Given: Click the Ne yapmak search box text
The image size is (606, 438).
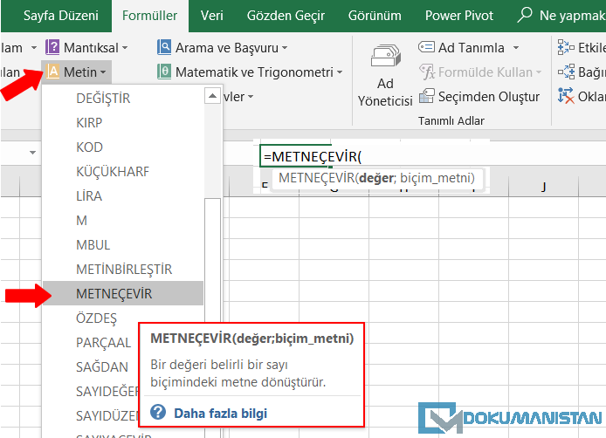Looking at the screenshot, I should (x=572, y=16).
